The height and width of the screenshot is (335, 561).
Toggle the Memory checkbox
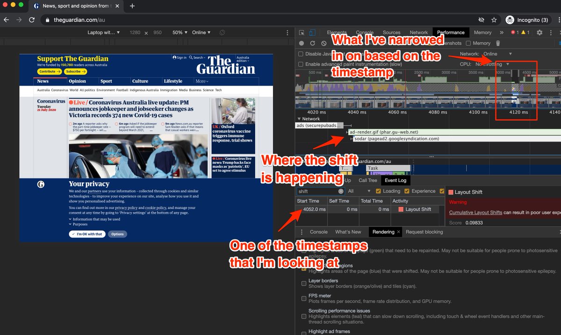(468, 43)
